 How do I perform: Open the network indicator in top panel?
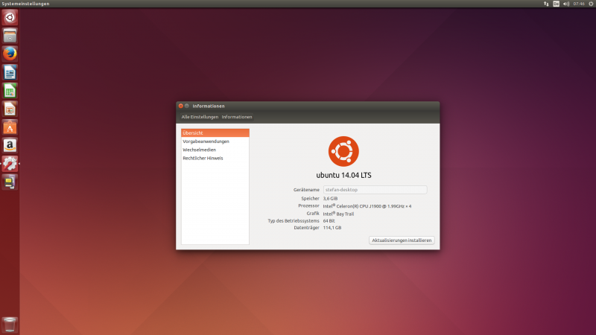546,4
